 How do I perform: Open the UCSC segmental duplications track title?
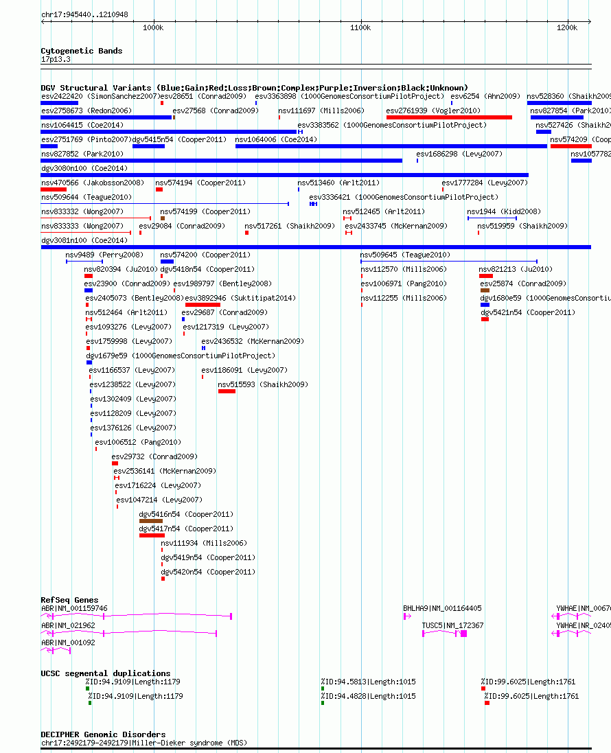pyautogui.click(x=106, y=673)
